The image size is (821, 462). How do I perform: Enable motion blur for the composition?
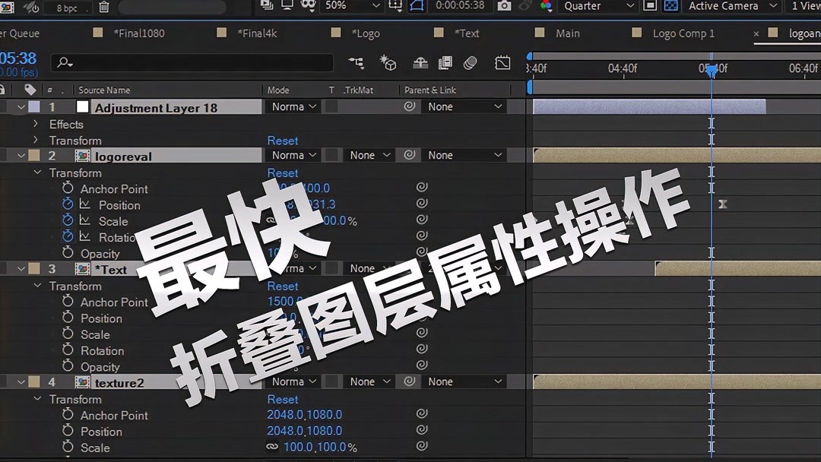(472, 63)
